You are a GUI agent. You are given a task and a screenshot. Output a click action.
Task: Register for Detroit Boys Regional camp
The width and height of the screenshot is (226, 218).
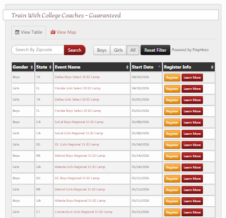[172, 156]
